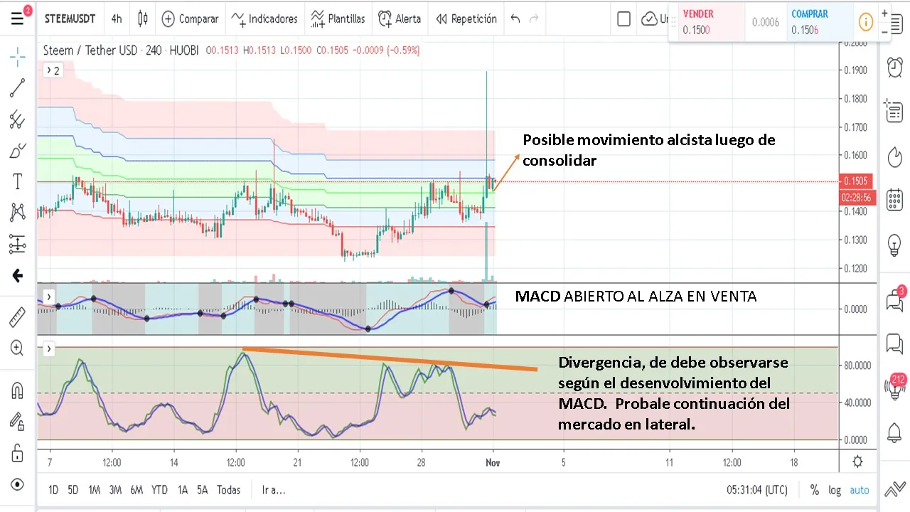Open the hotlist flame panel
910x512 pixels.
click(x=894, y=156)
